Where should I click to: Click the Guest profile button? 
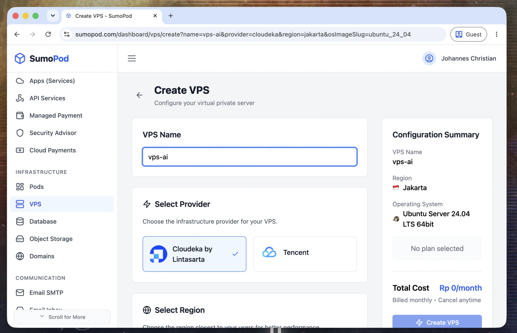point(469,34)
